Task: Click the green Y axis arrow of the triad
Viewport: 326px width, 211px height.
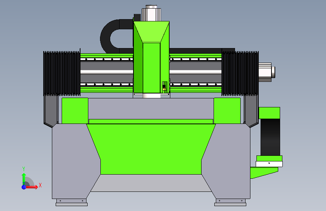Action: (24, 179)
